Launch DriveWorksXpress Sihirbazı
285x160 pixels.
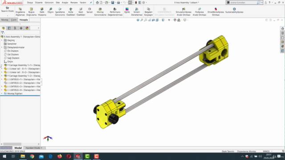(x=216, y=12)
